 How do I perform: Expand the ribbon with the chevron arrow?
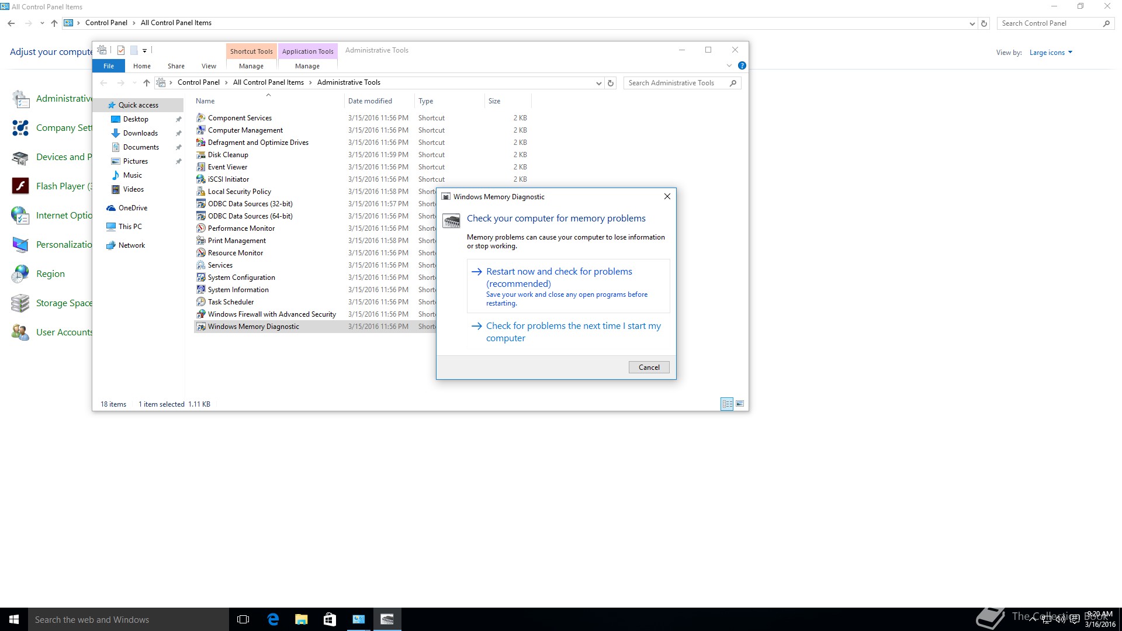coord(729,65)
